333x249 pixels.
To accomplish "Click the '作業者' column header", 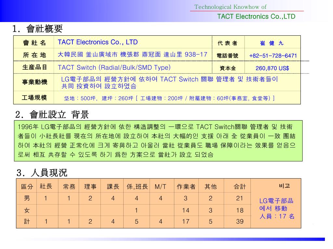I will [x=186, y=186].
